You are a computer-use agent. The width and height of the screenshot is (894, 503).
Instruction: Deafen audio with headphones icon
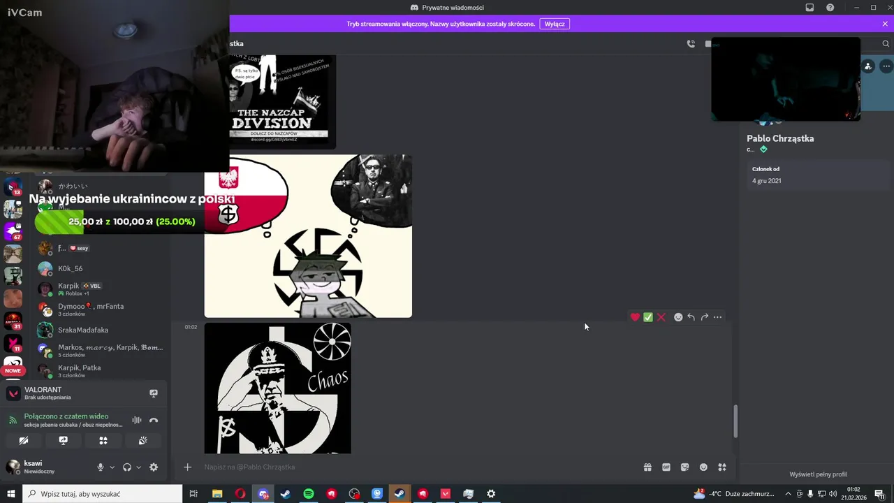tap(127, 467)
